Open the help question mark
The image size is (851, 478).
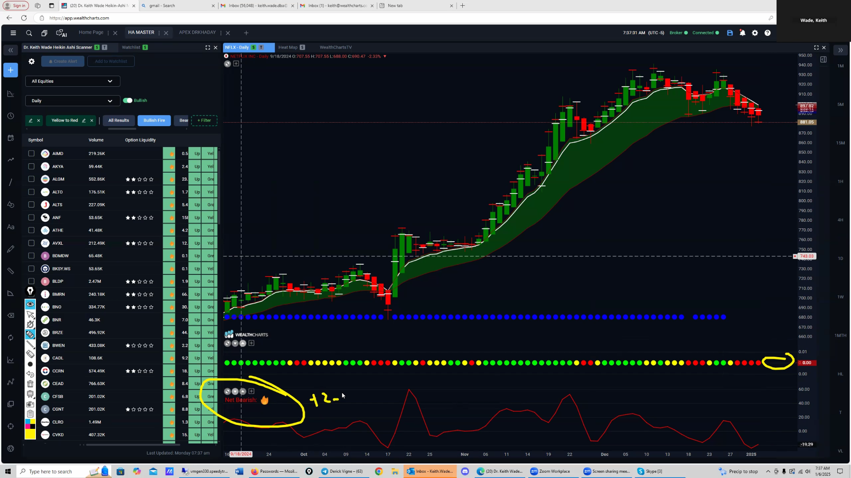click(x=768, y=33)
